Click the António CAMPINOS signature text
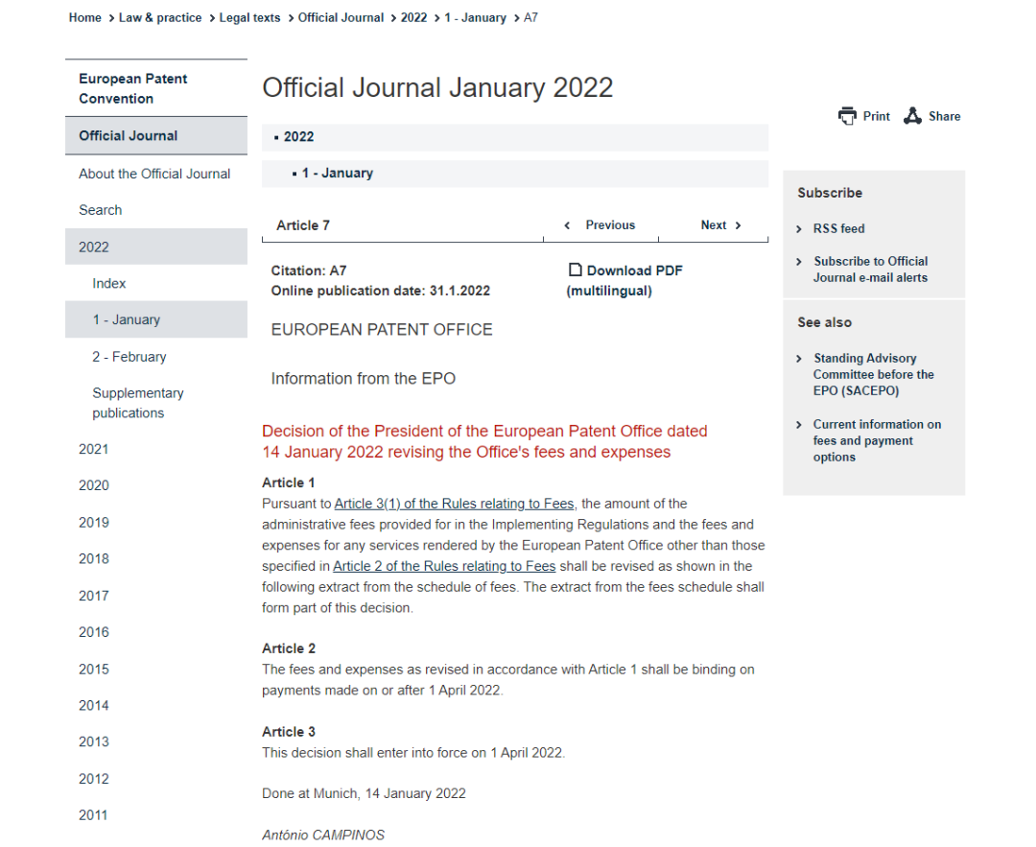The height and width of the screenshot is (847, 1036). (x=323, y=835)
